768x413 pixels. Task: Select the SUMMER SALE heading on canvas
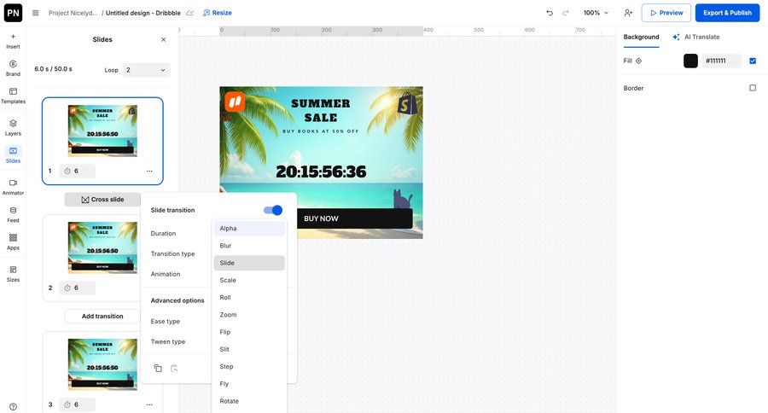(x=321, y=110)
